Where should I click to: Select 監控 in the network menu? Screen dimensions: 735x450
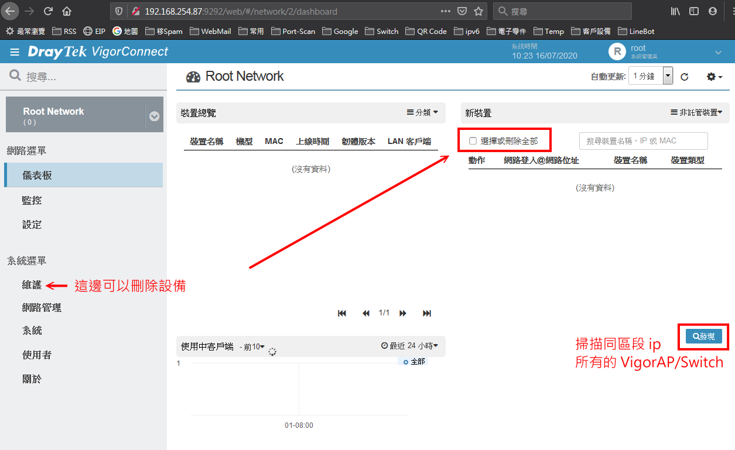pos(32,200)
